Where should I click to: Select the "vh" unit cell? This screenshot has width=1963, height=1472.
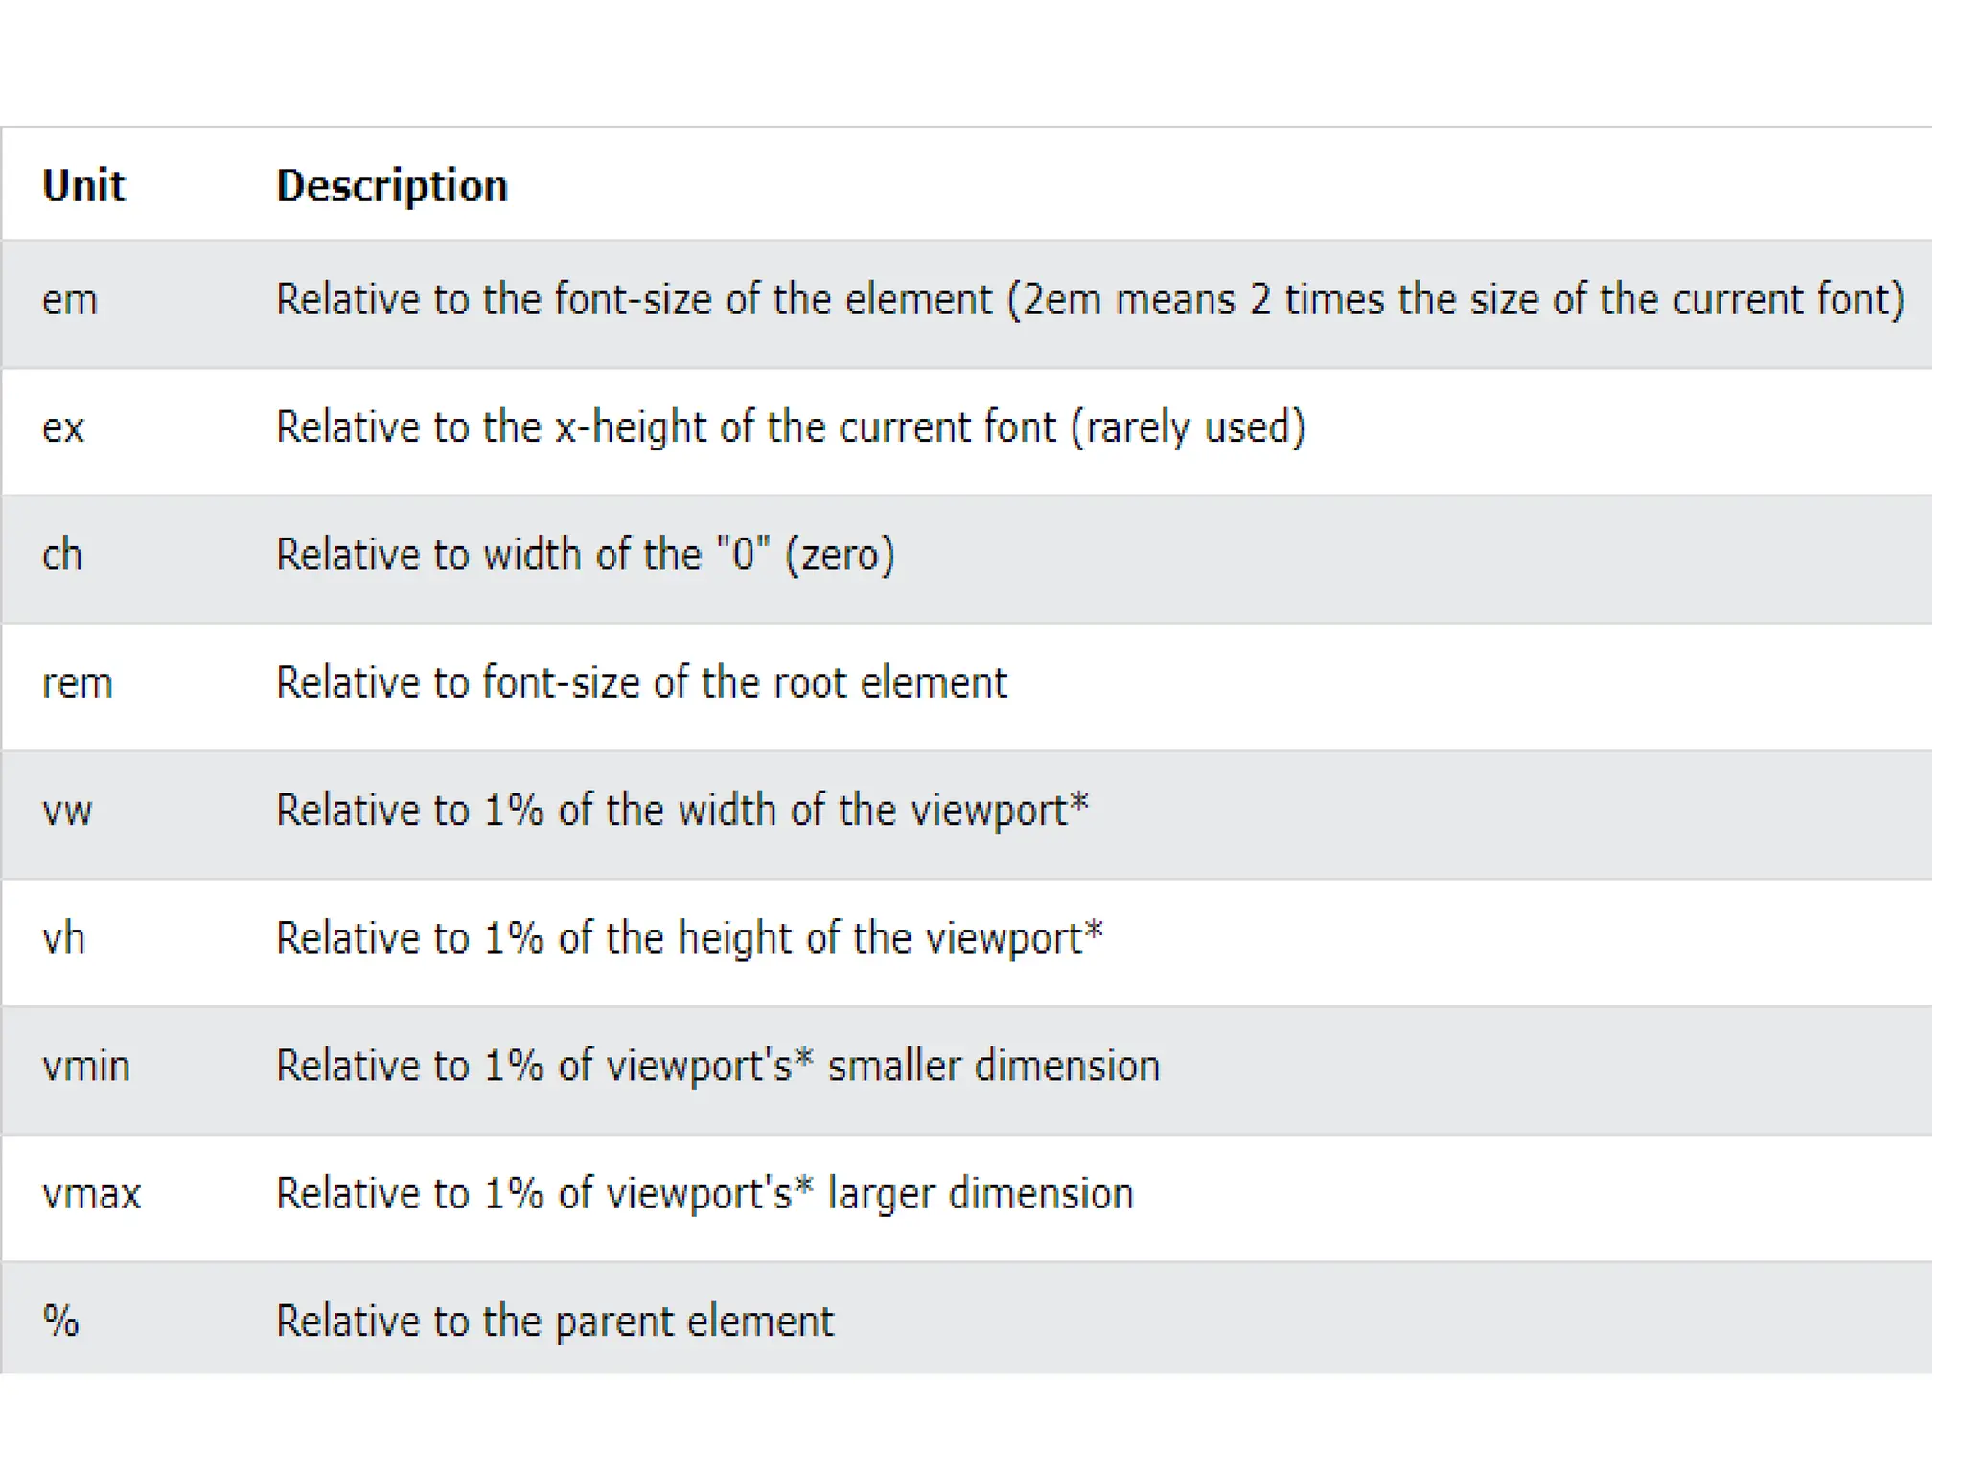(63, 939)
